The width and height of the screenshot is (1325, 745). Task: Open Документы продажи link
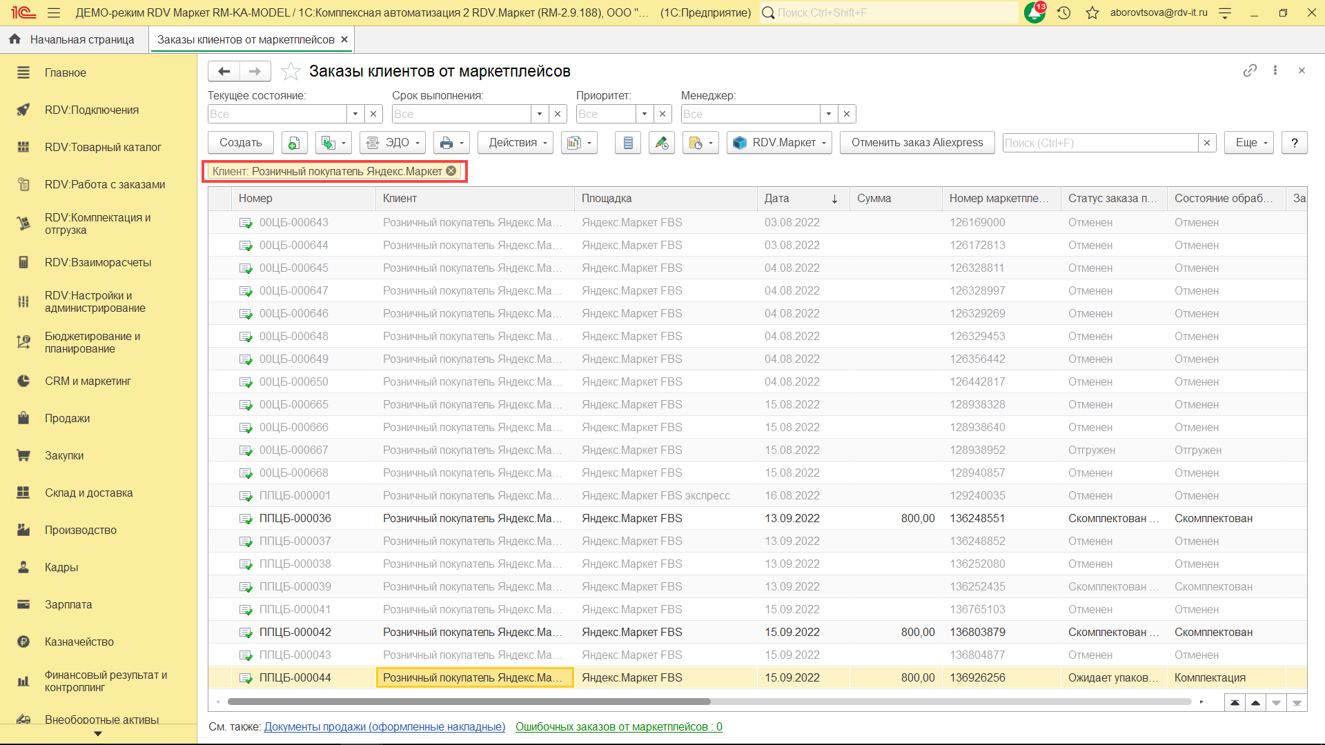click(x=384, y=726)
